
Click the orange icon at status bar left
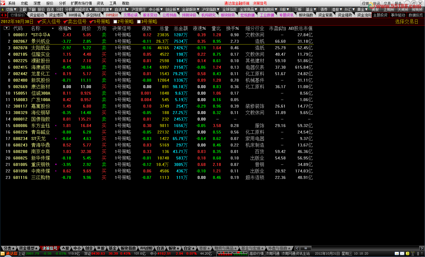[3, 253]
